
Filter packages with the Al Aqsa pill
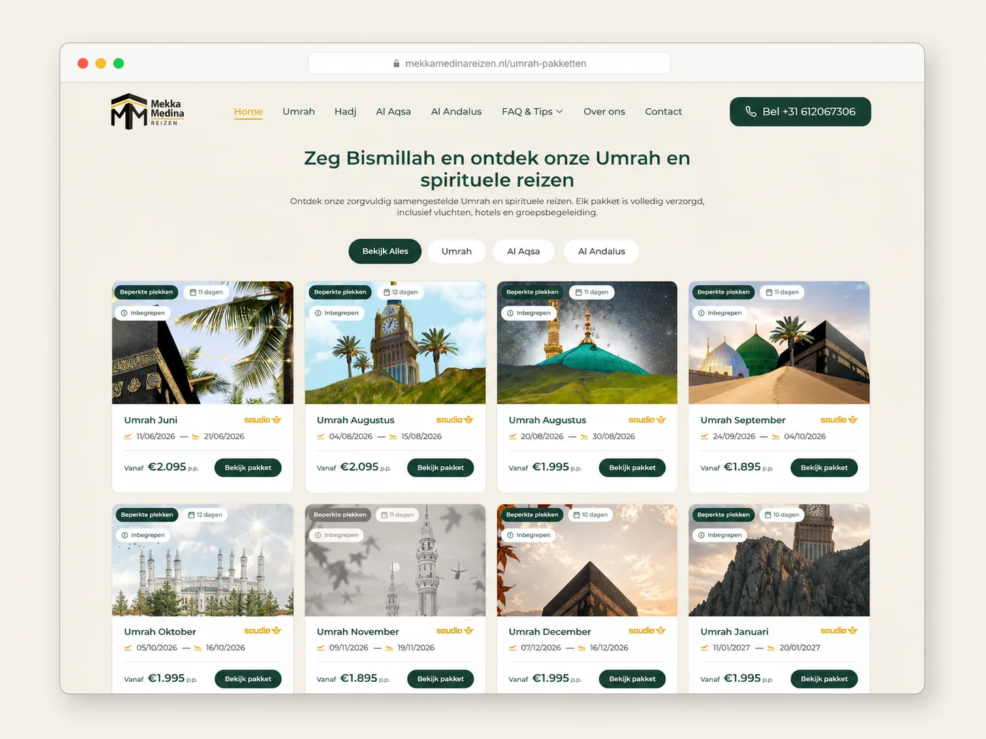coord(523,251)
